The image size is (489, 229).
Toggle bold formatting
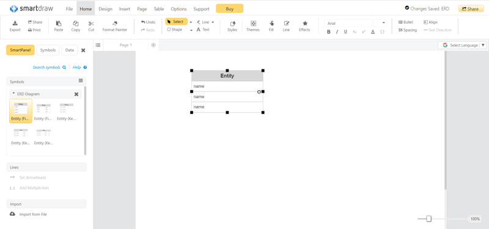(x=328, y=32)
